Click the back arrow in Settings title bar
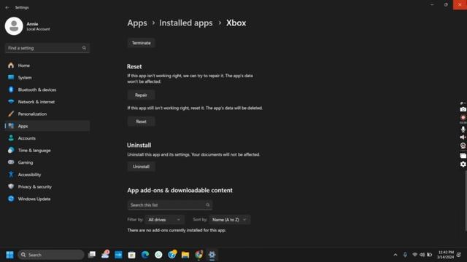Viewport: 467px width, 262px height. [x=7, y=7]
